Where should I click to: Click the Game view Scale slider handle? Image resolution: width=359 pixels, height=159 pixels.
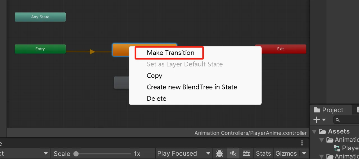coord(76,154)
